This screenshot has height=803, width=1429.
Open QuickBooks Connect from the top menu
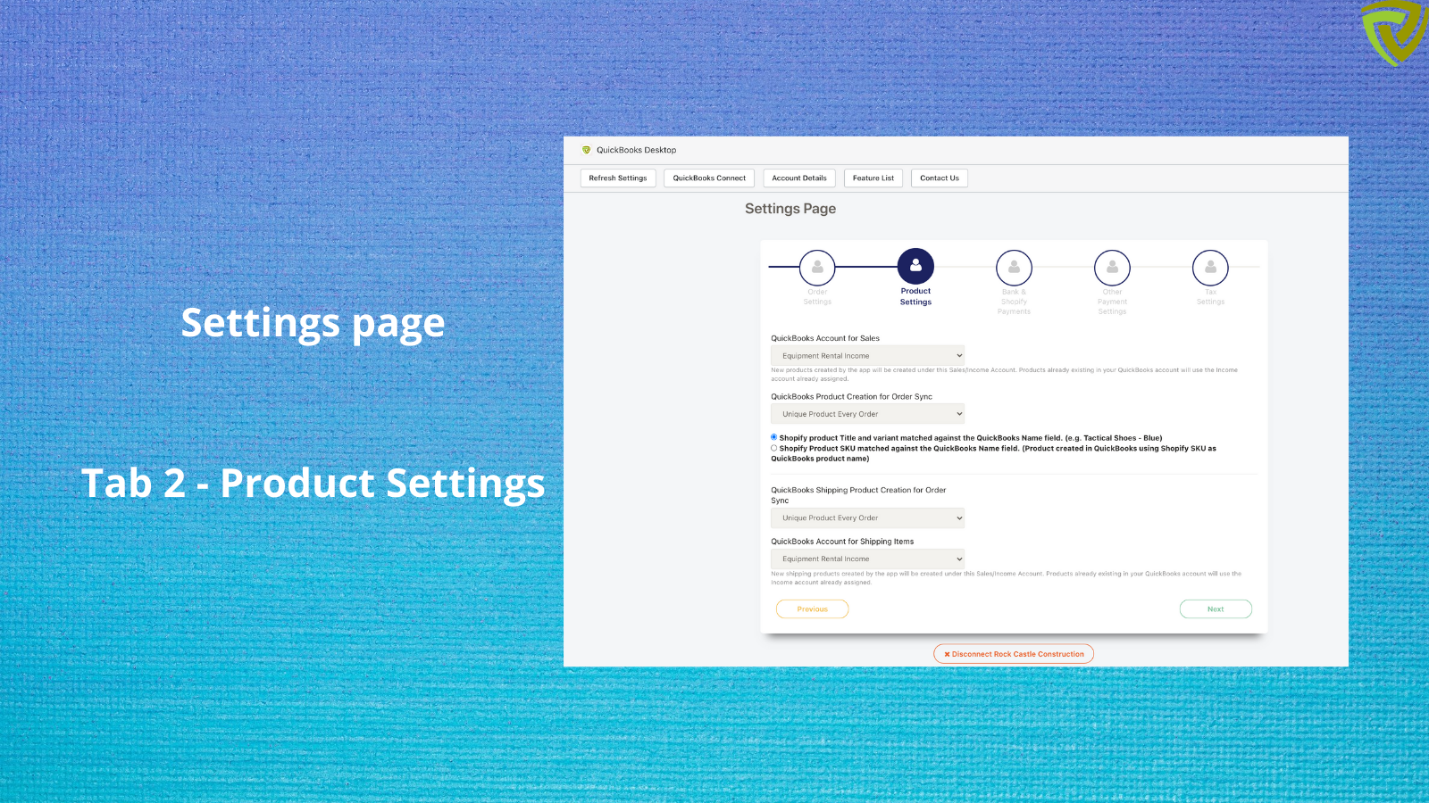[709, 178]
